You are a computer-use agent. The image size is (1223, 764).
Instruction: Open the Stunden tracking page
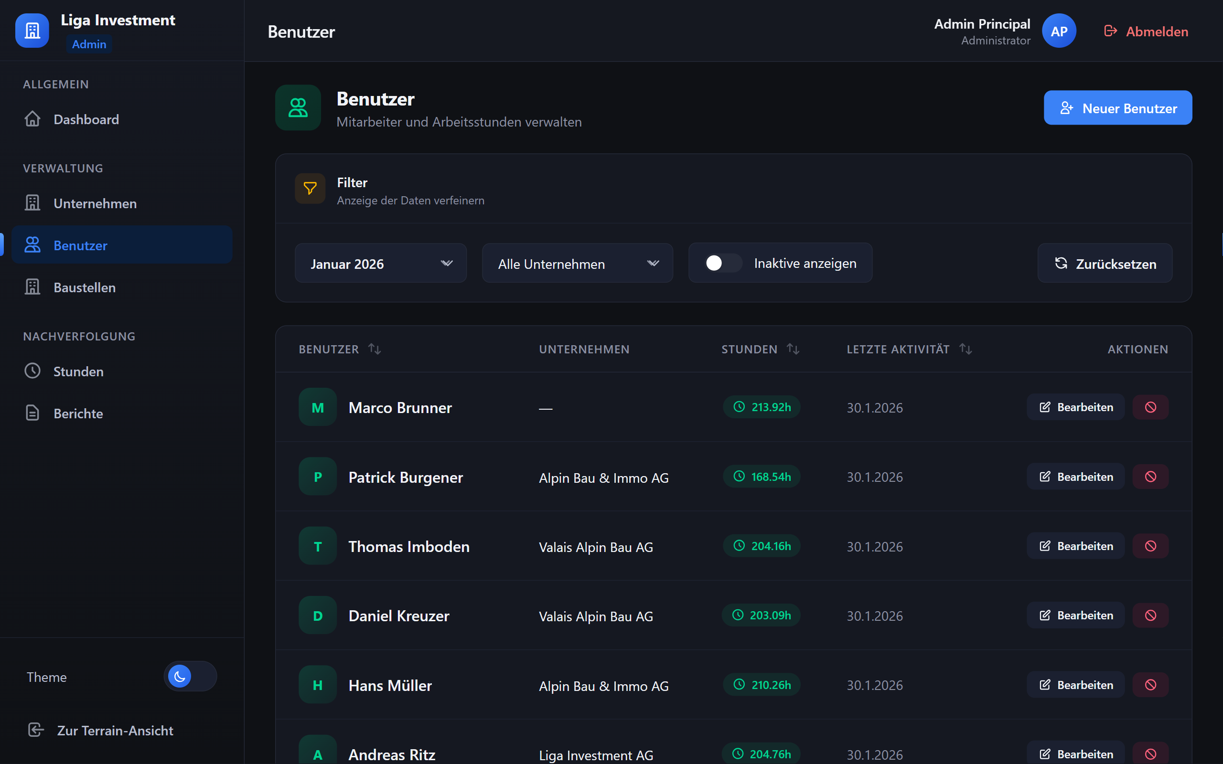[78, 371]
